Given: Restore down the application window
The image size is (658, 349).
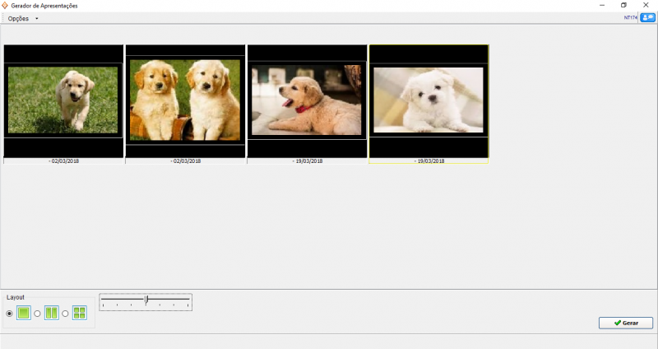Looking at the screenshot, I should (623, 6).
